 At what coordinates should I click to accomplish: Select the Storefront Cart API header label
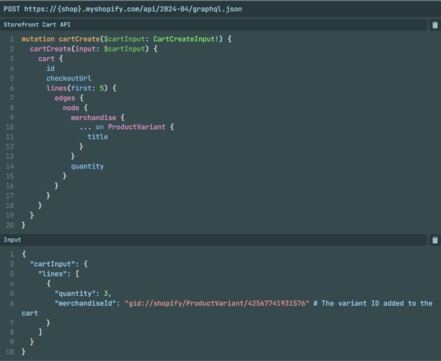[37, 25]
